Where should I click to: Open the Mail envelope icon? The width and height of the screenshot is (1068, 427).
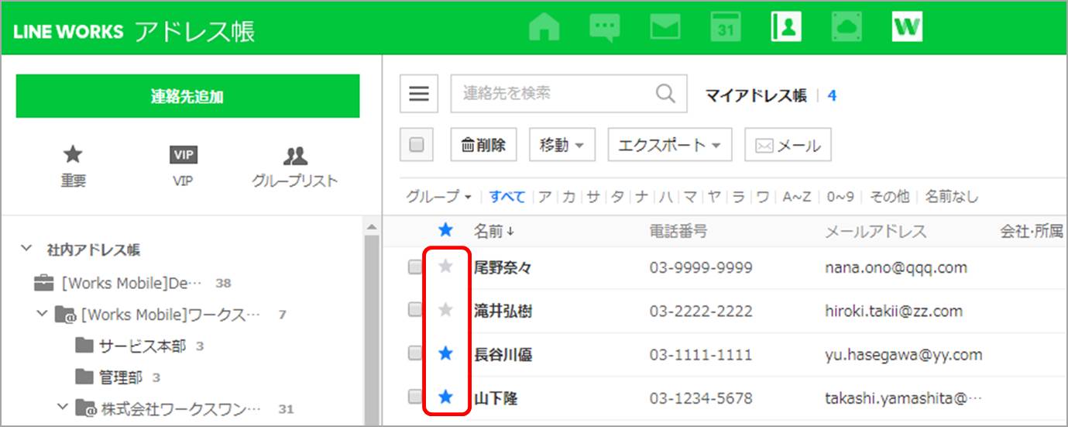664,28
